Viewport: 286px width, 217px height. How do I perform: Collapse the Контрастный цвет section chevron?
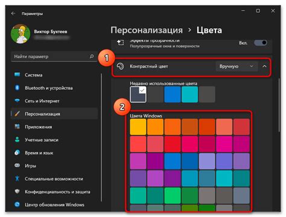(x=264, y=66)
